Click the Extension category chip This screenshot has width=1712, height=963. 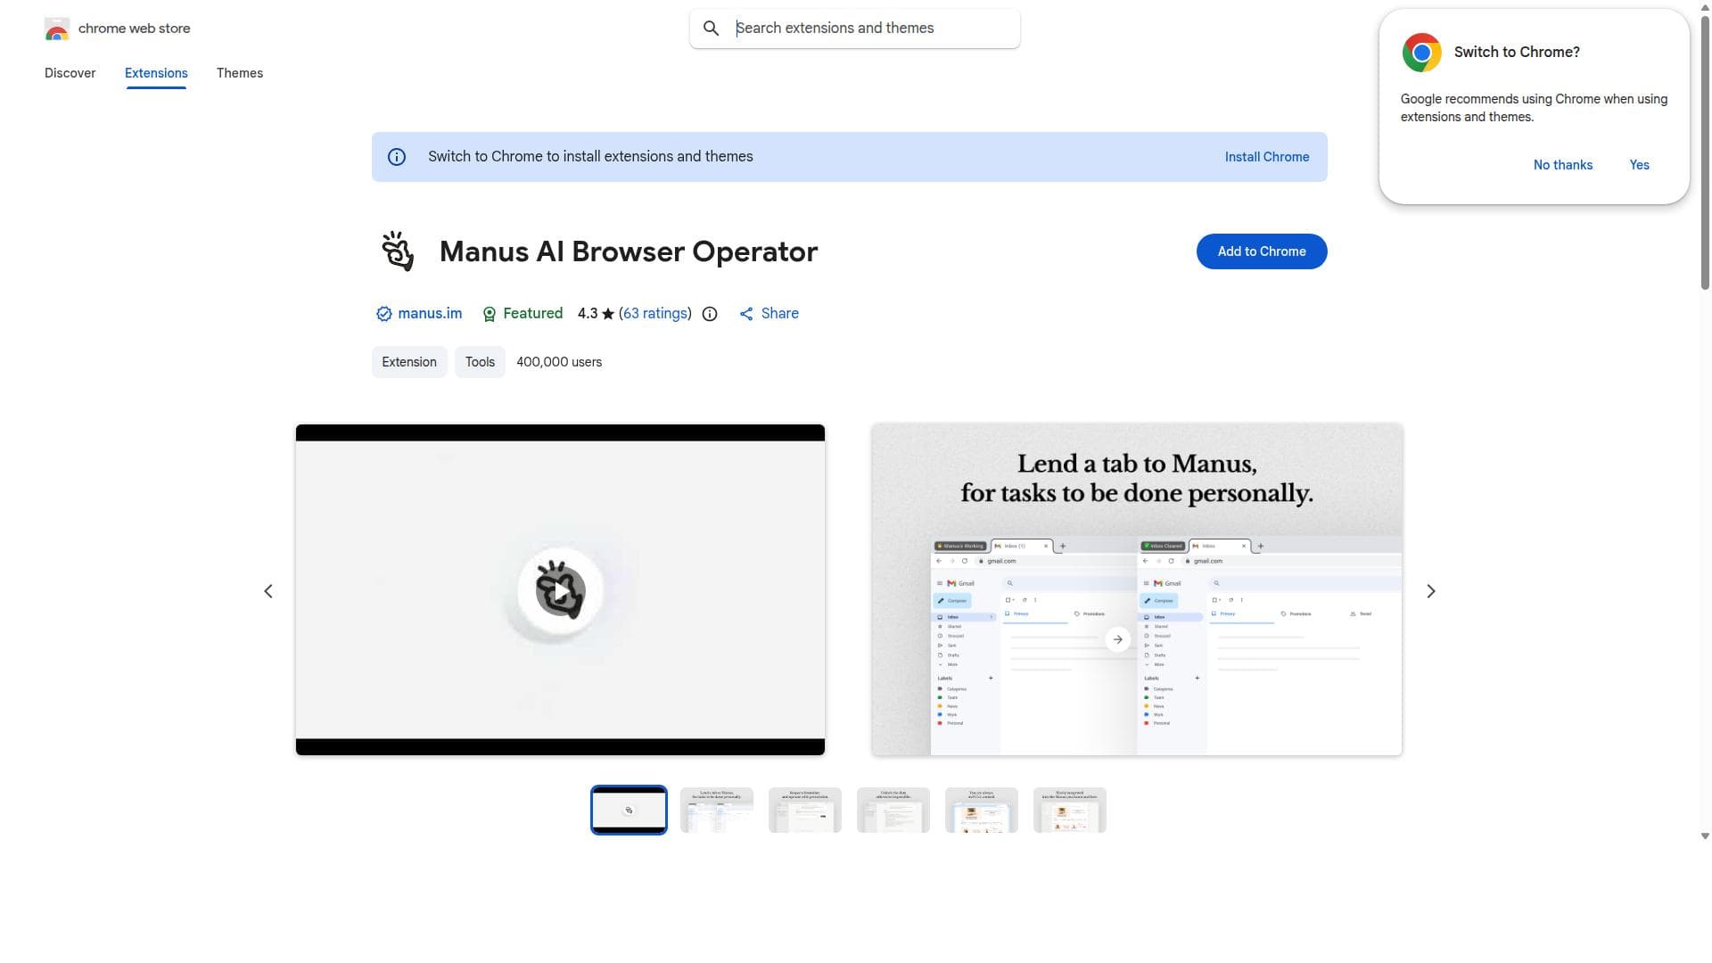409,362
